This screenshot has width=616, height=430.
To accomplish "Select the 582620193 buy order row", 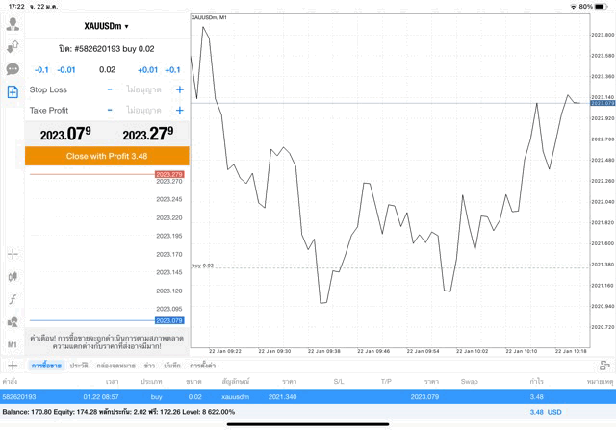I will click(x=308, y=396).
